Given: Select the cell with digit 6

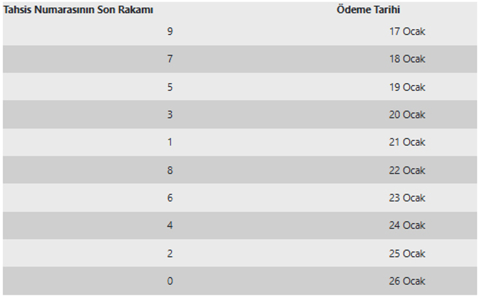Looking at the screenshot, I should pos(170,197).
